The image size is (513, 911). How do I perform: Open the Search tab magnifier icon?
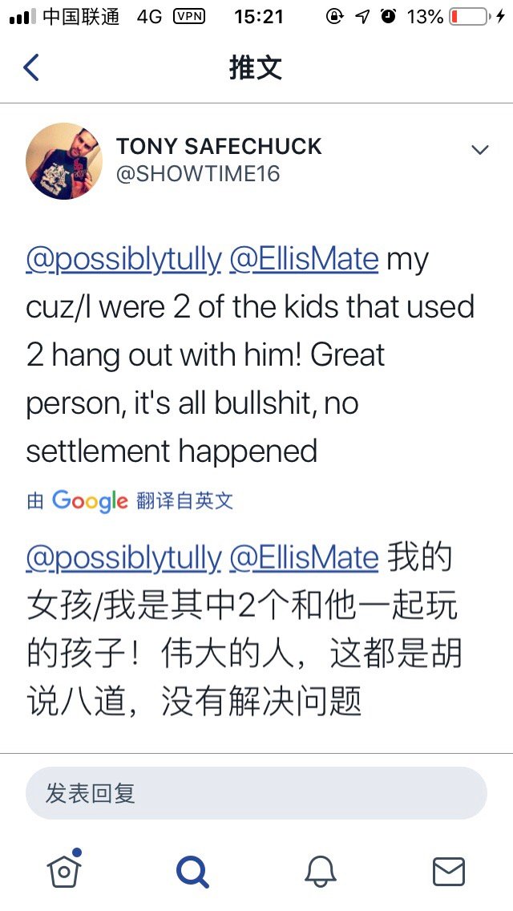[192, 871]
